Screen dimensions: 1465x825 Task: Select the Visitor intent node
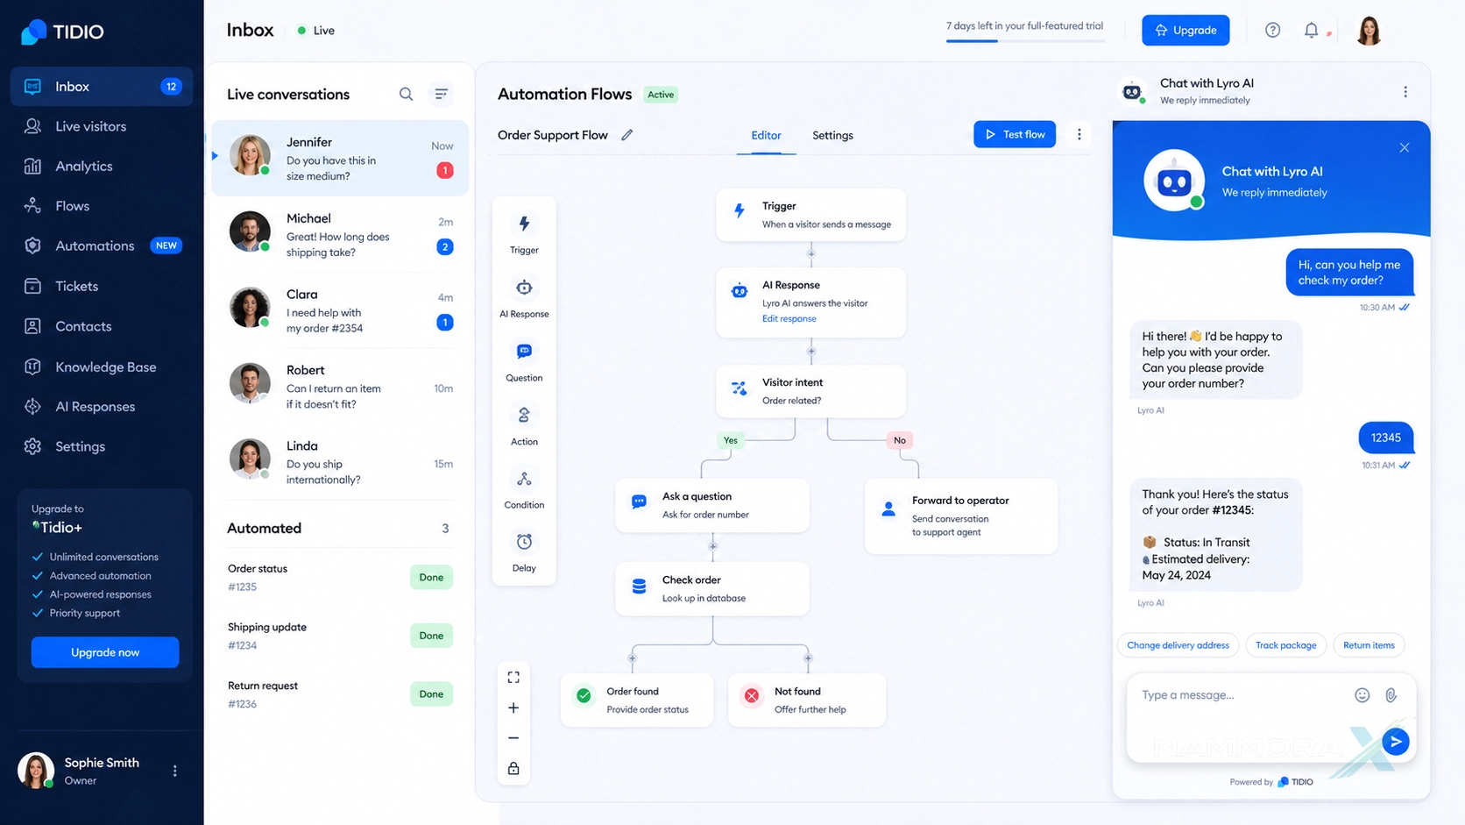tap(811, 391)
